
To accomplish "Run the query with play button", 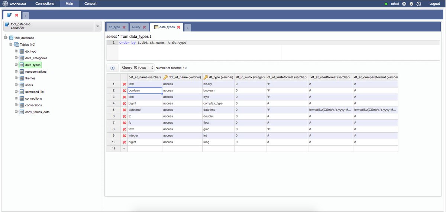I will (x=112, y=68).
